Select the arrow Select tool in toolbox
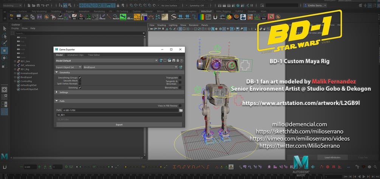 click(x=5, y=28)
